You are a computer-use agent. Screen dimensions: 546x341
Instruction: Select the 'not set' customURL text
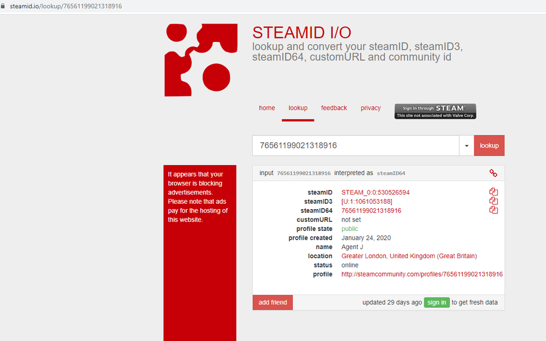point(351,220)
